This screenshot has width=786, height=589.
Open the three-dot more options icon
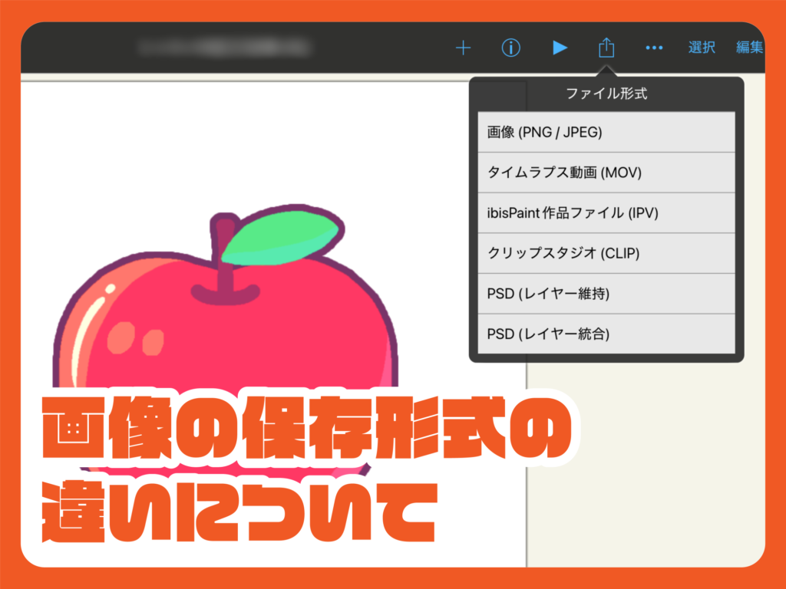(x=654, y=48)
